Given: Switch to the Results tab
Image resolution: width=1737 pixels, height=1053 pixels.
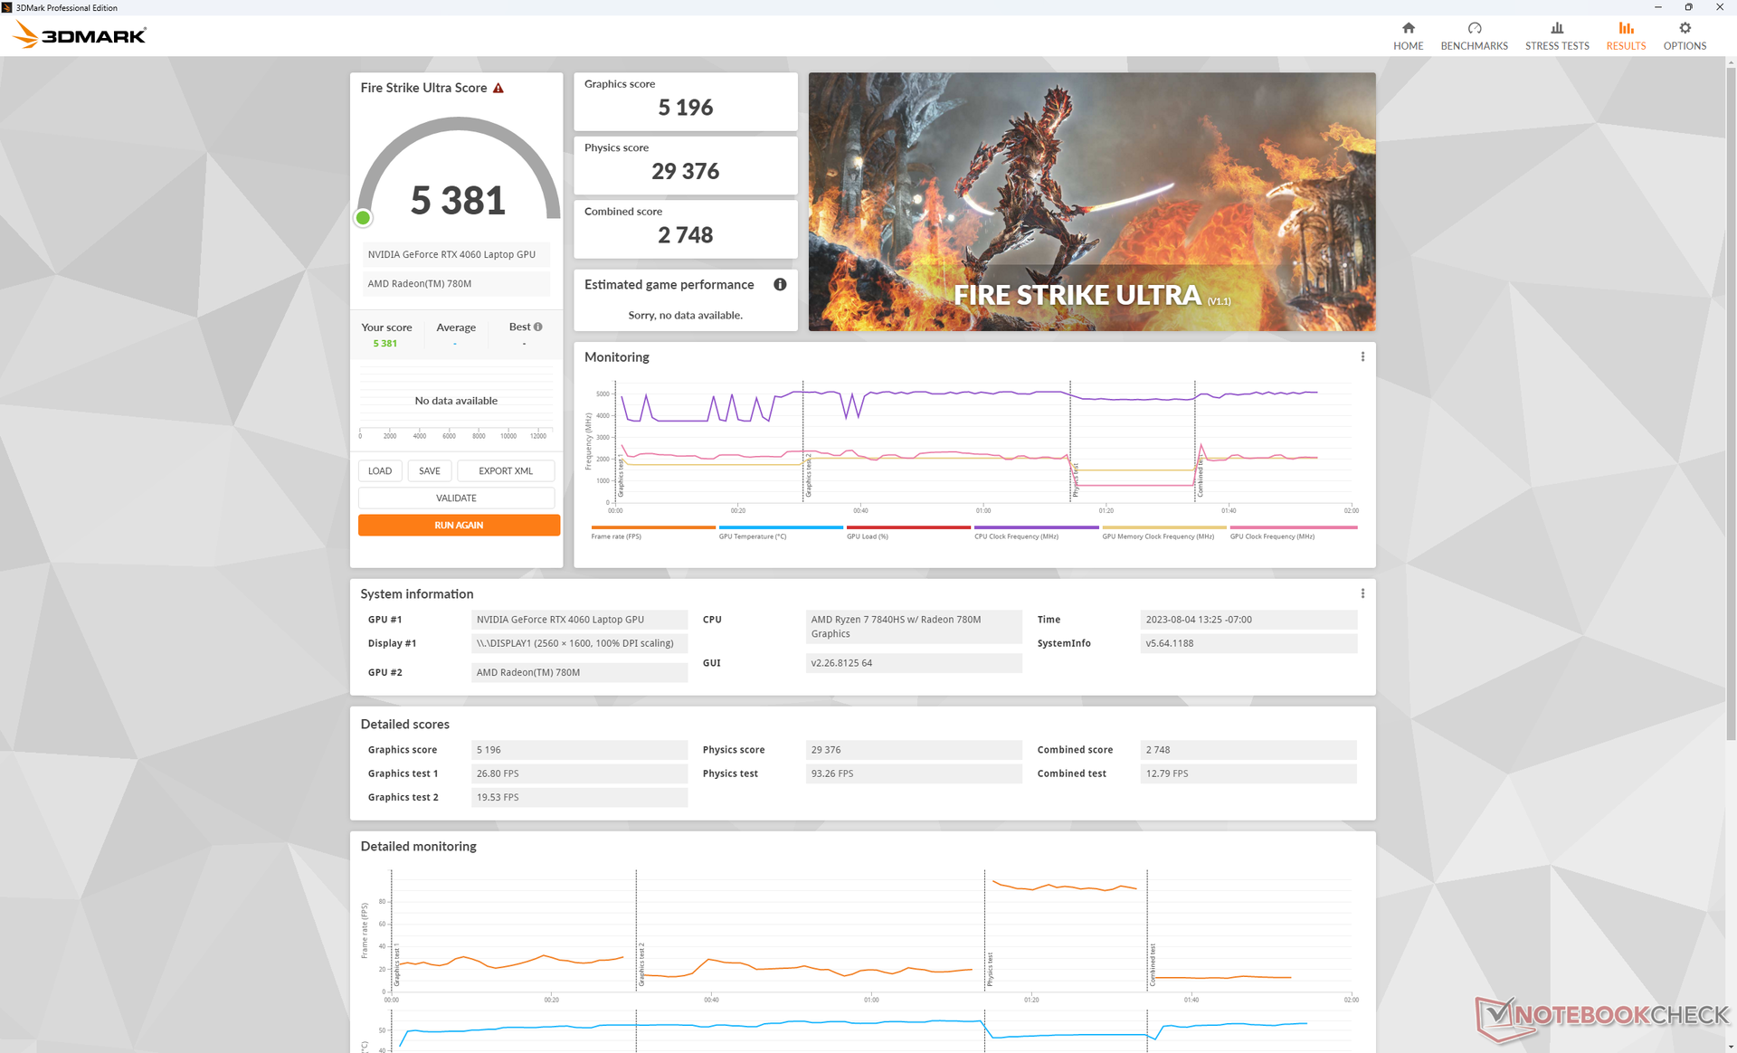Looking at the screenshot, I should point(1626,35).
